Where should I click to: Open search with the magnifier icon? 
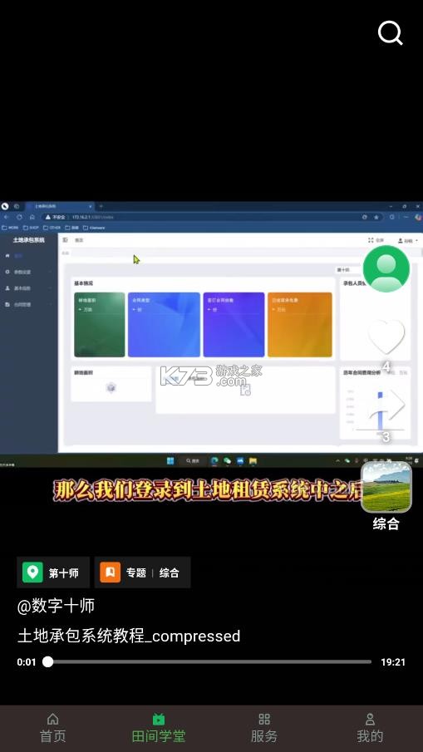pos(390,33)
